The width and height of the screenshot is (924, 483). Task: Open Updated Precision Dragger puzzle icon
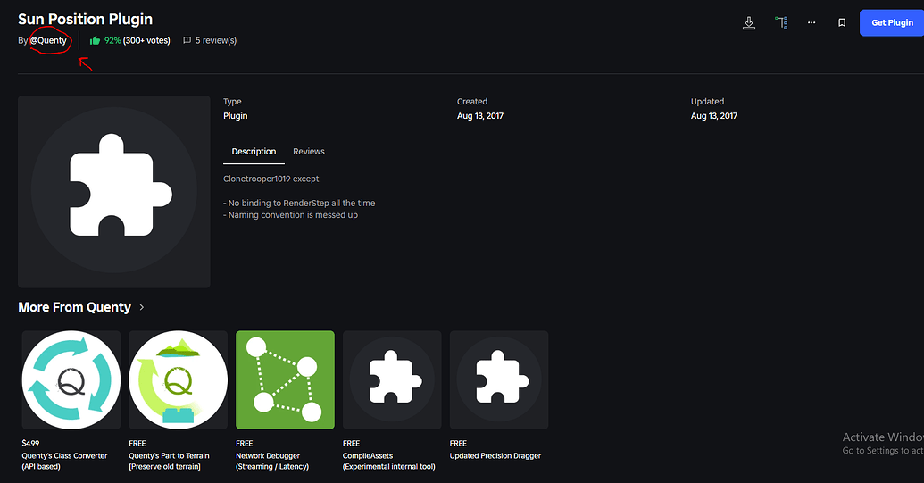coord(499,380)
